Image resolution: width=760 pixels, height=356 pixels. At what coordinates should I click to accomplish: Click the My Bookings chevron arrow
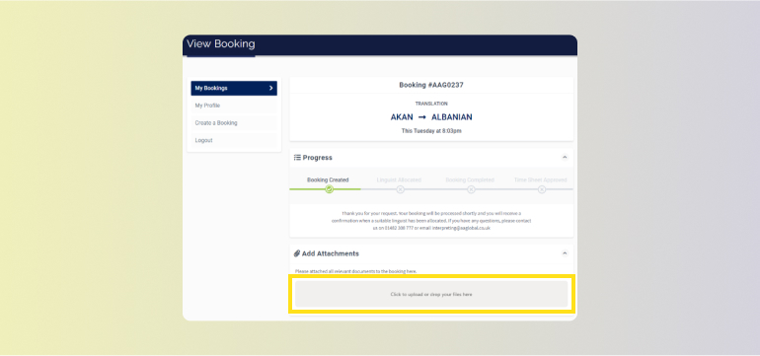271,88
